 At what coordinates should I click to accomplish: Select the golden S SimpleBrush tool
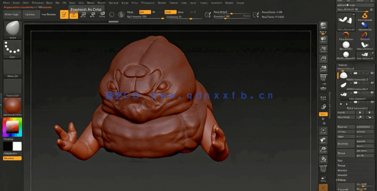pos(365,16)
